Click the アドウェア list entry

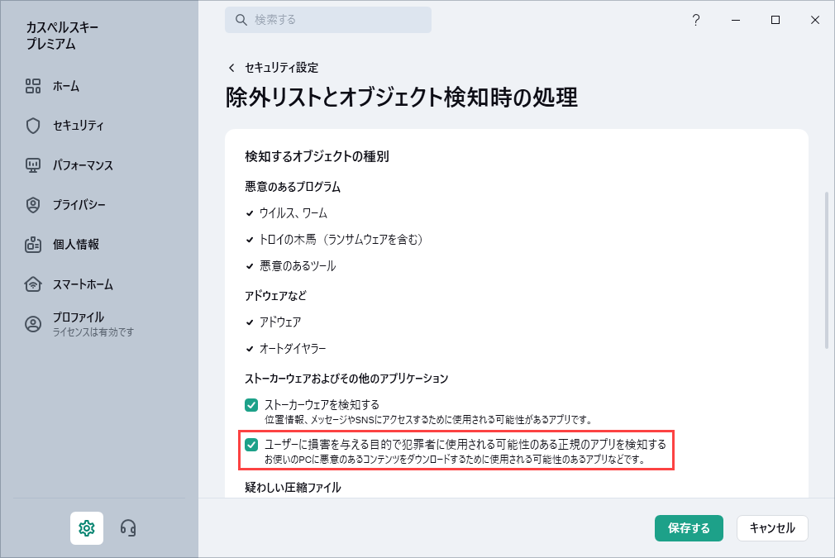pyautogui.click(x=280, y=322)
